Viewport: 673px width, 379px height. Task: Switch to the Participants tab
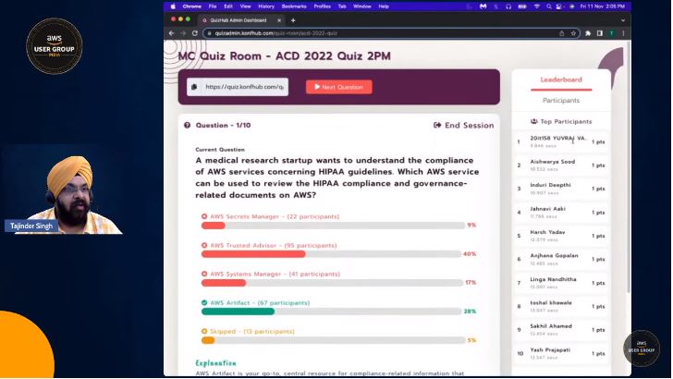tap(561, 101)
